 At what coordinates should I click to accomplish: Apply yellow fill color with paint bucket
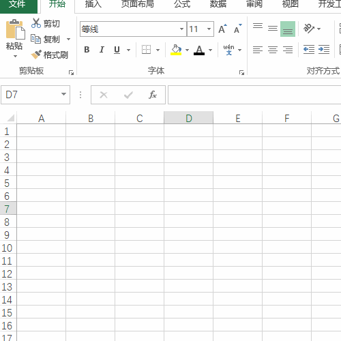pos(176,50)
